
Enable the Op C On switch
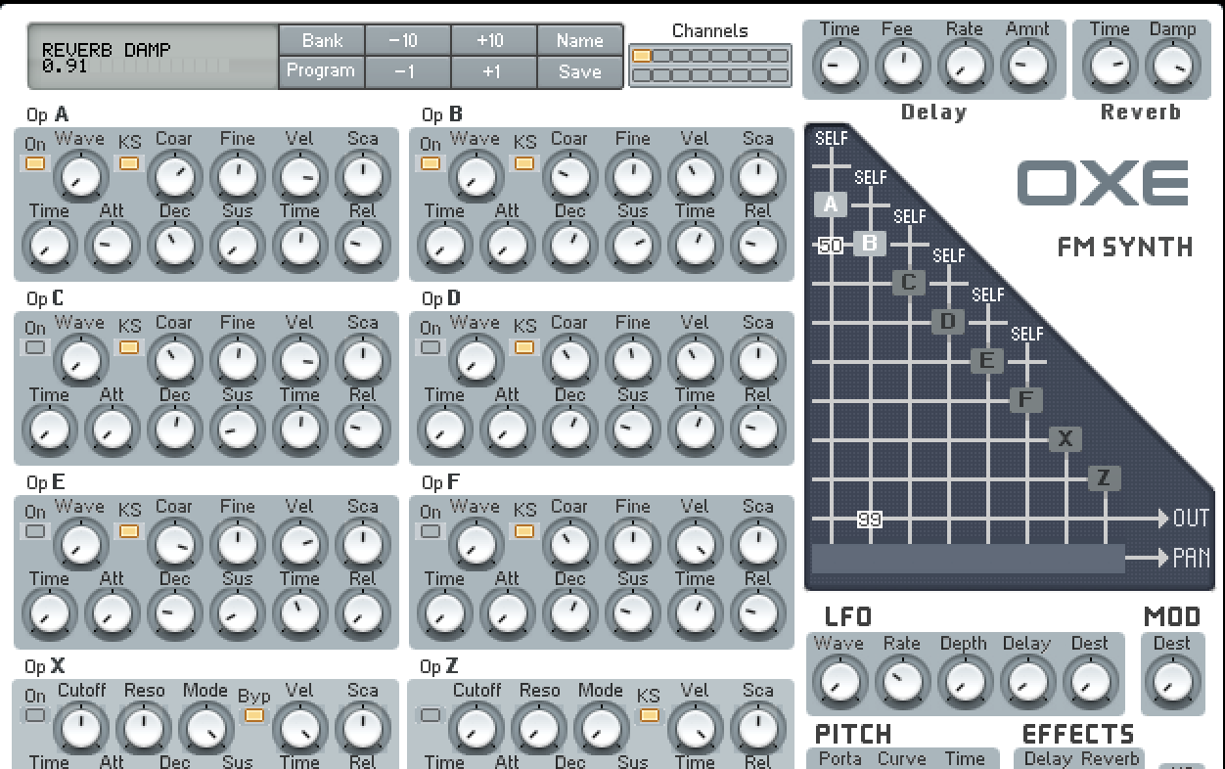click(35, 347)
